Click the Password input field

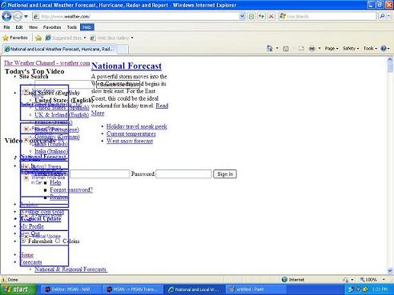[x=183, y=174]
